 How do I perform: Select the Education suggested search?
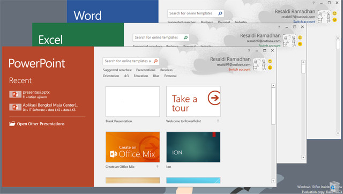pyautogui.click(x=141, y=76)
